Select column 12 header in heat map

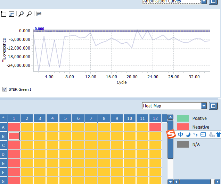[x=155, y=119]
